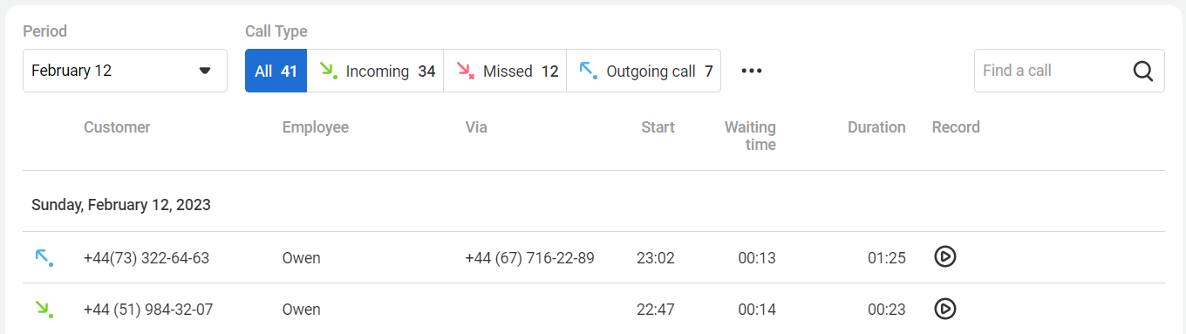The width and height of the screenshot is (1186, 334).
Task: Play recording of the 23:02 call
Action: 945,257
